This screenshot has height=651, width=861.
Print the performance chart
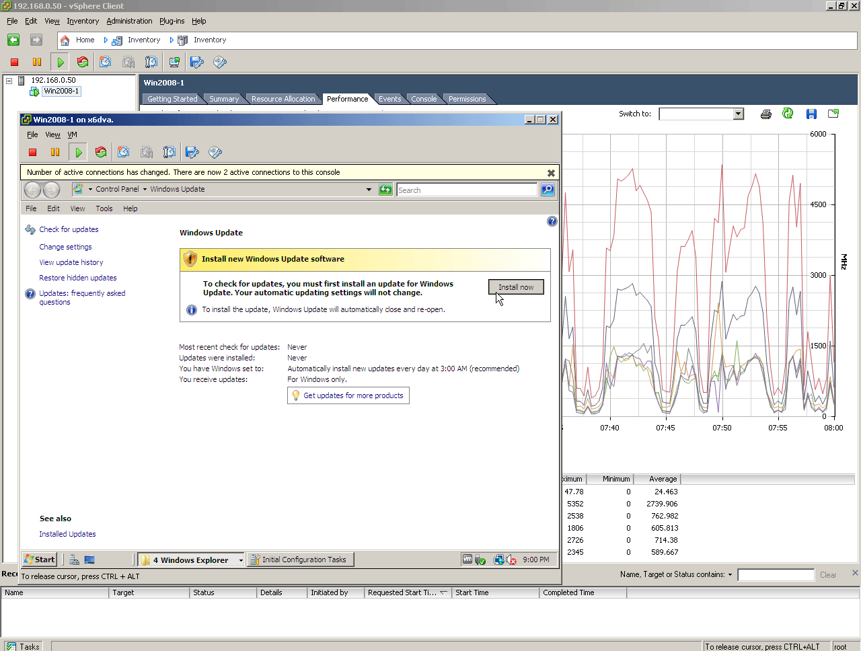(765, 114)
